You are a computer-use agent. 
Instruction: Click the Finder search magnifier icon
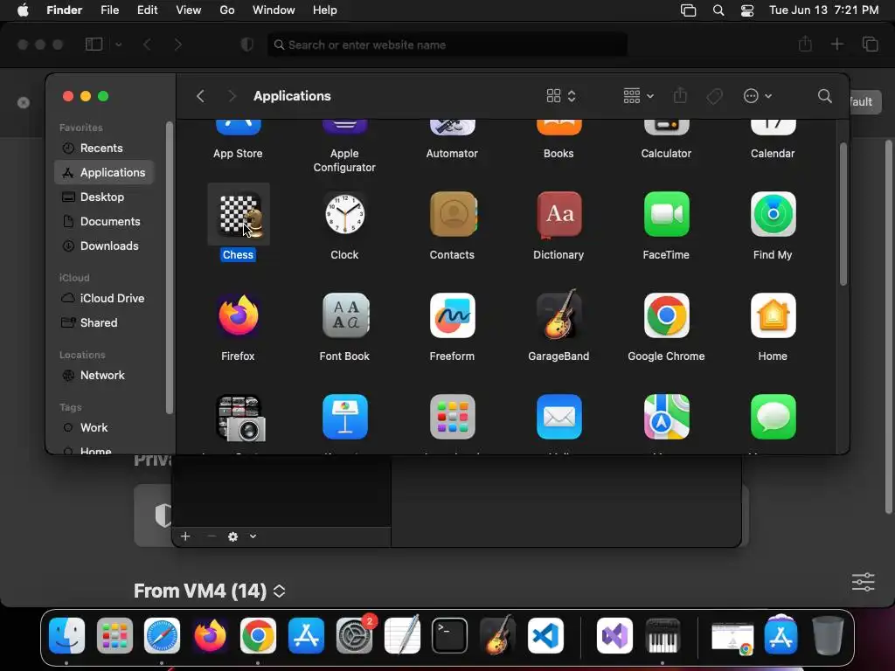click(x=824, y=96)
